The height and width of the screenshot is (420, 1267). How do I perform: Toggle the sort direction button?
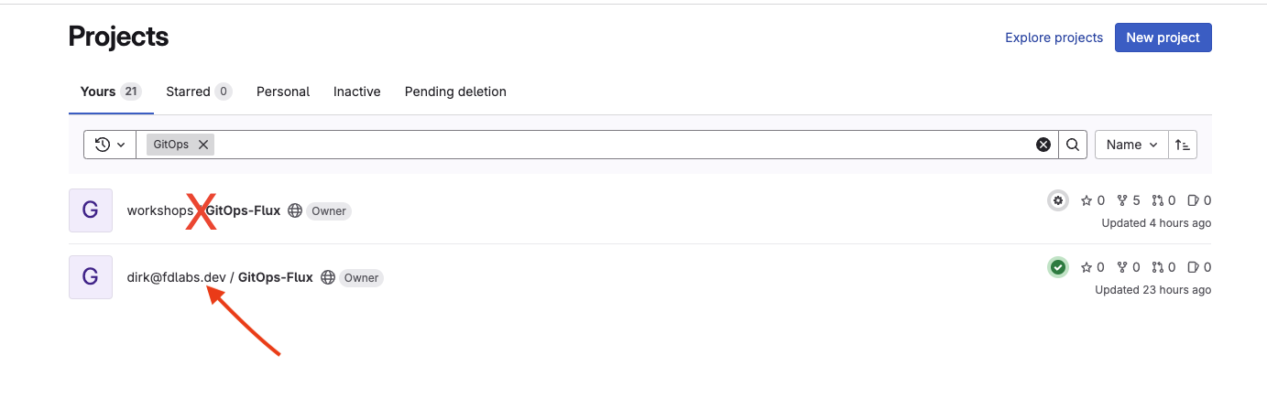(1183, 145)
